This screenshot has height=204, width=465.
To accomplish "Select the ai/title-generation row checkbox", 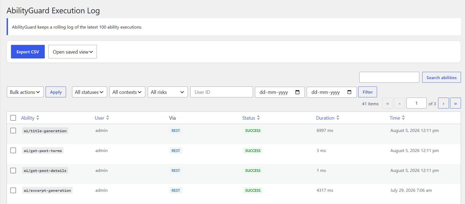I will [13, 131].
